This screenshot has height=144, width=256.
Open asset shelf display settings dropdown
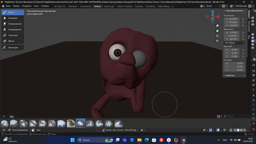219,116
